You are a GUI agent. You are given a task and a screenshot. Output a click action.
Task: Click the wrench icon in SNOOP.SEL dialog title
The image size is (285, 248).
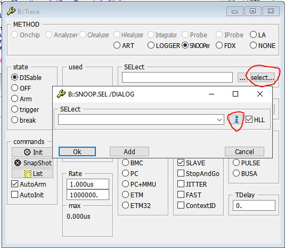pos(61,94)
